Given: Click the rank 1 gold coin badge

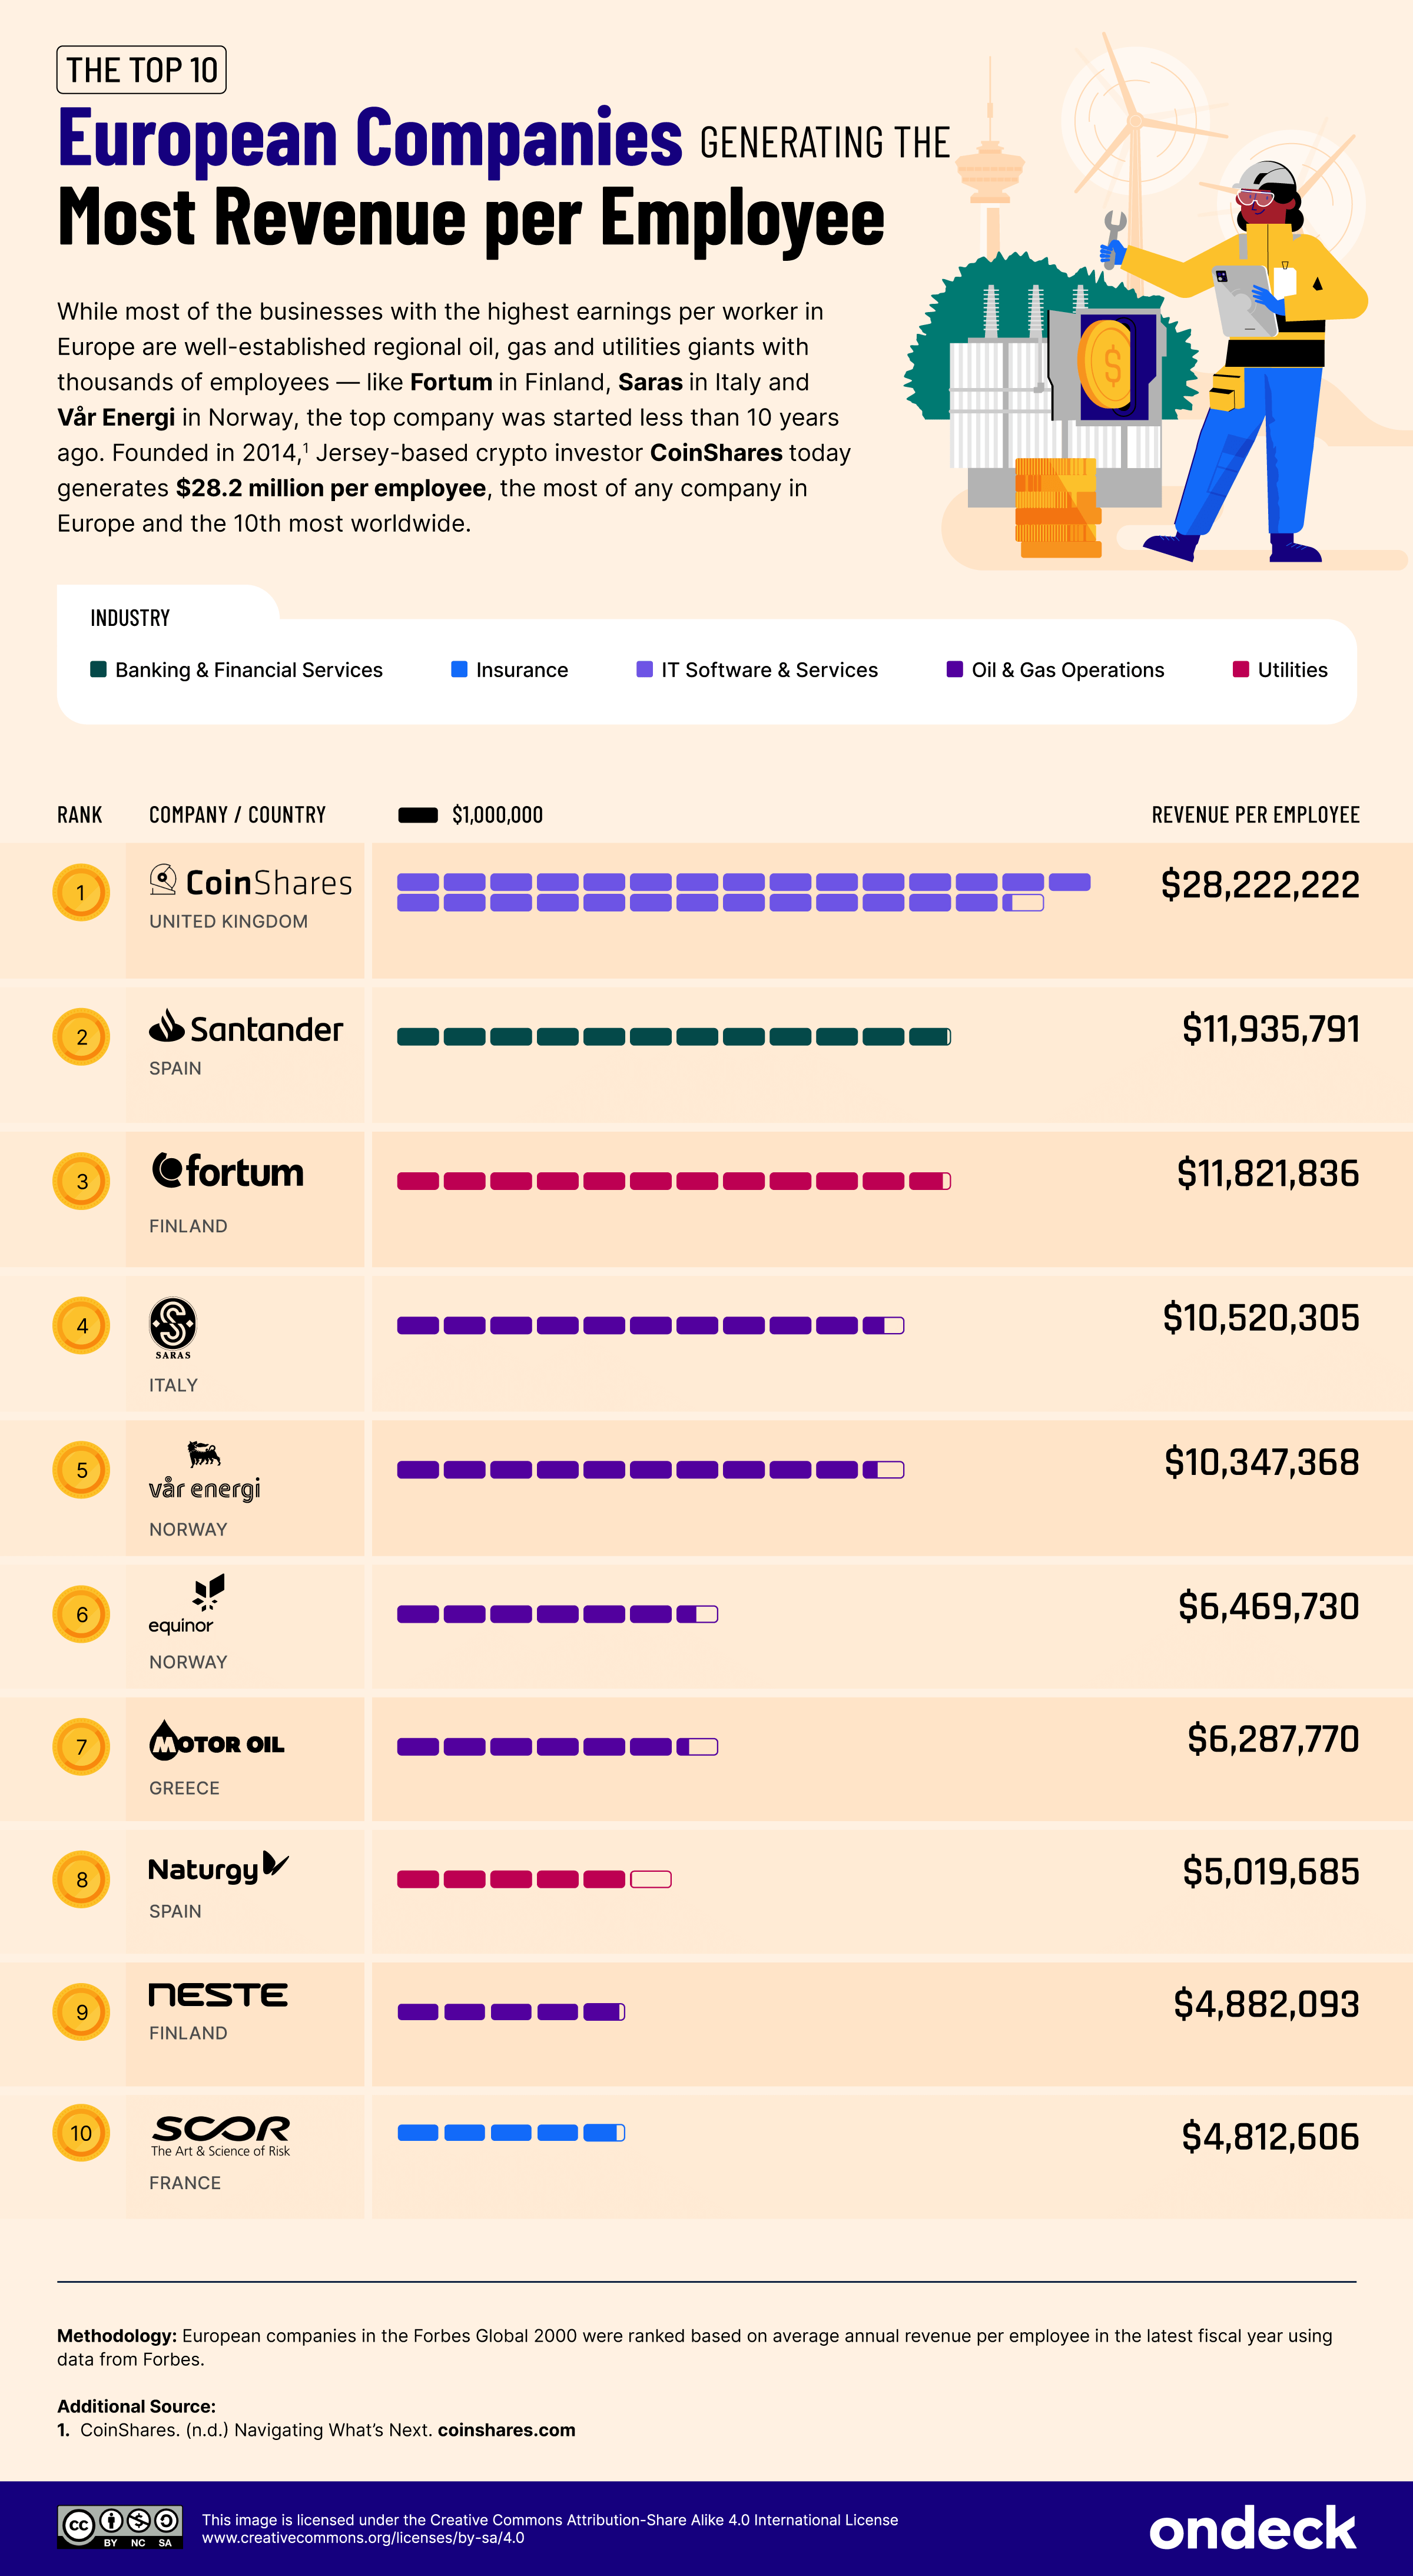Looking at the screenshot, I should tap(81, 892).
